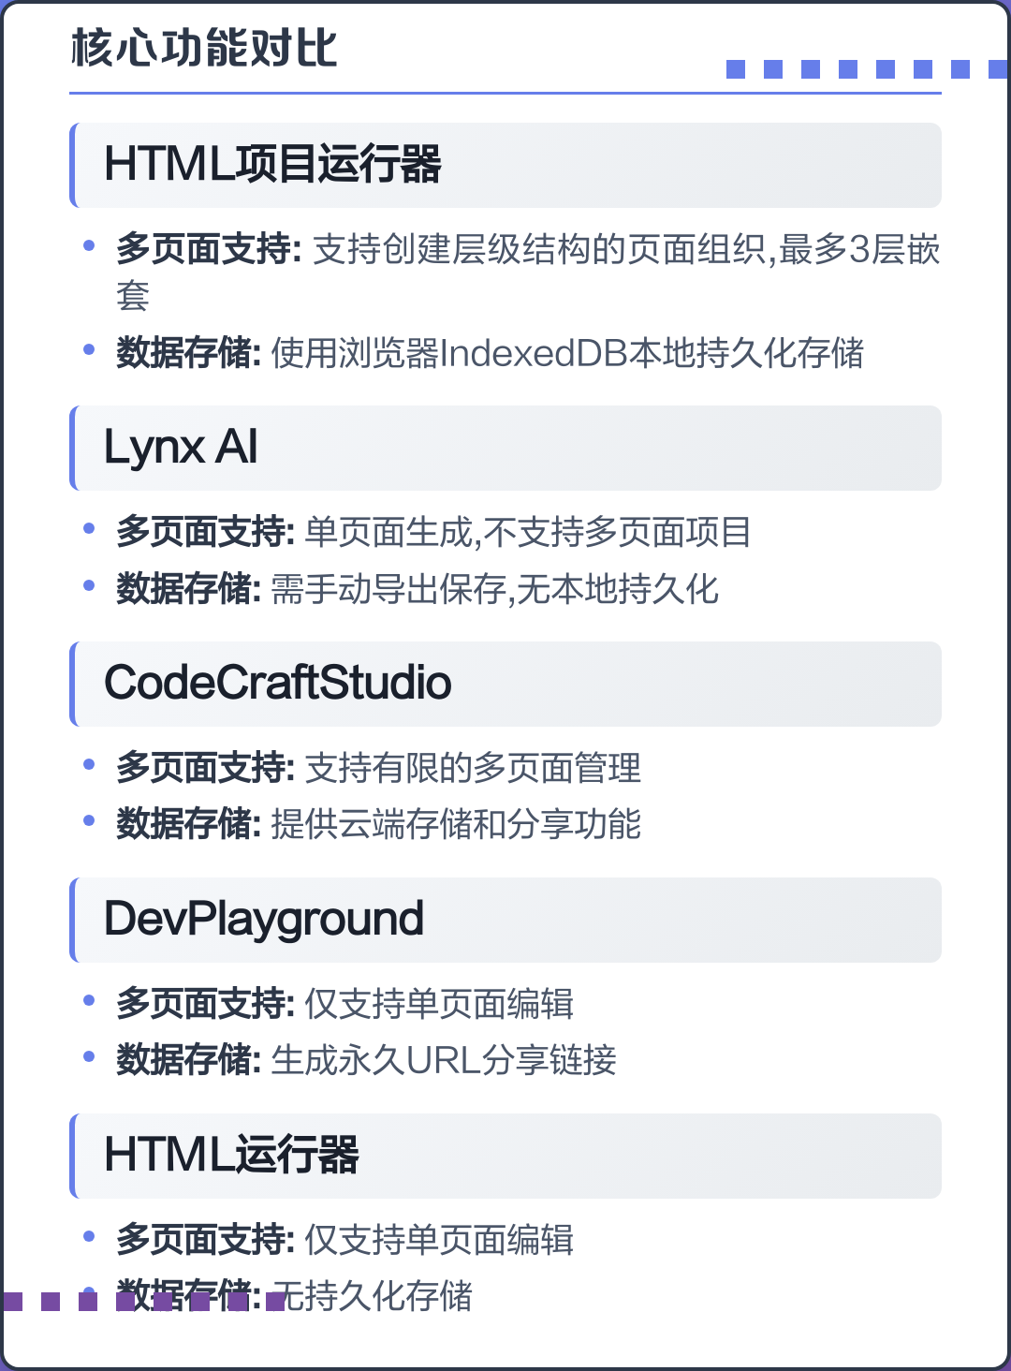1011x1371 pixels.
Task: Click text 单页面生成,不支持多页面项目
Action: [x=528, y=532]
